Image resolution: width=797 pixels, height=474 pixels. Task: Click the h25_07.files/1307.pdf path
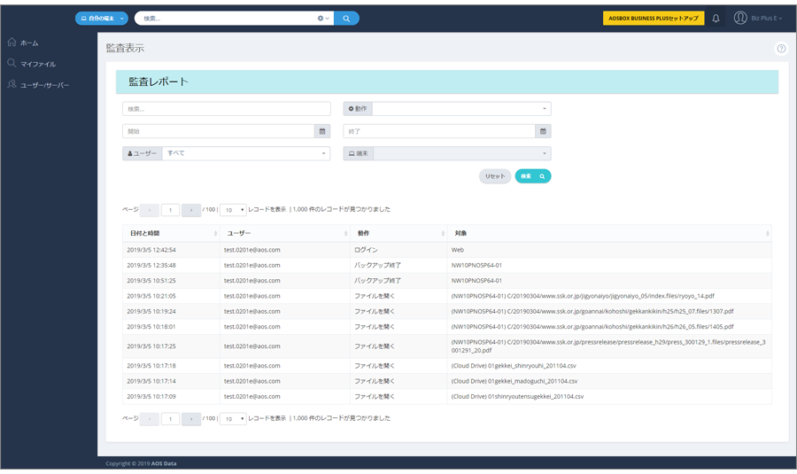(592, 311)
